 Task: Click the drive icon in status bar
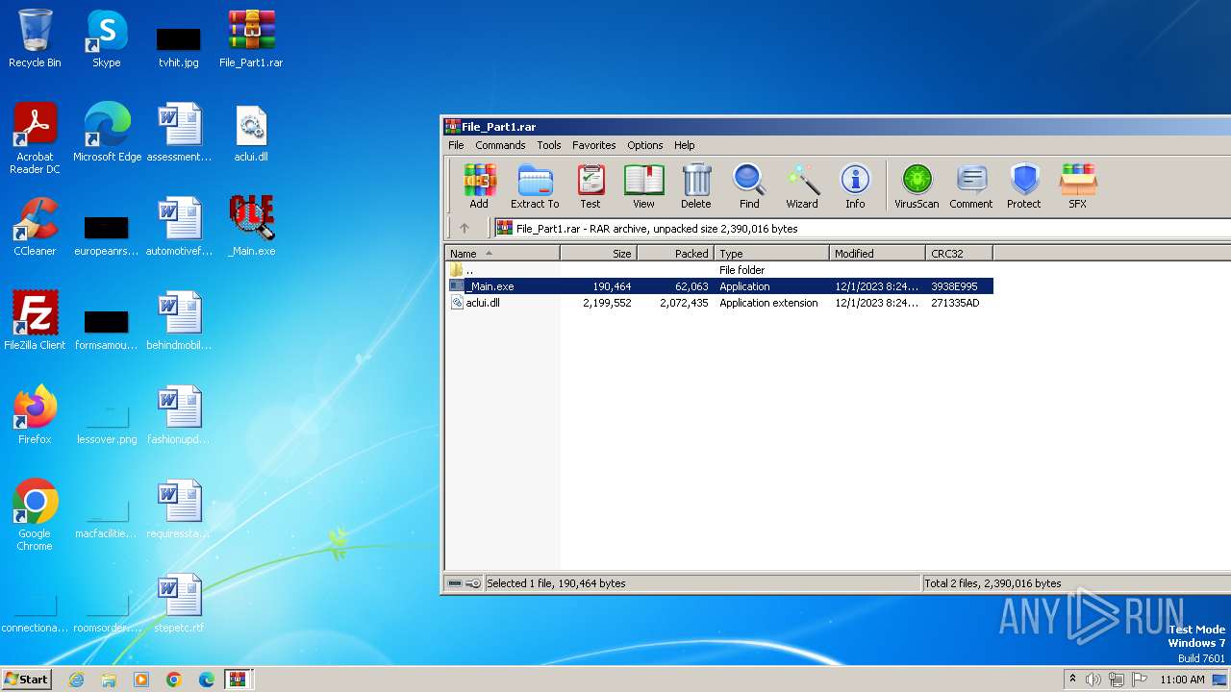pyautogui.click(x=456, y=583)
